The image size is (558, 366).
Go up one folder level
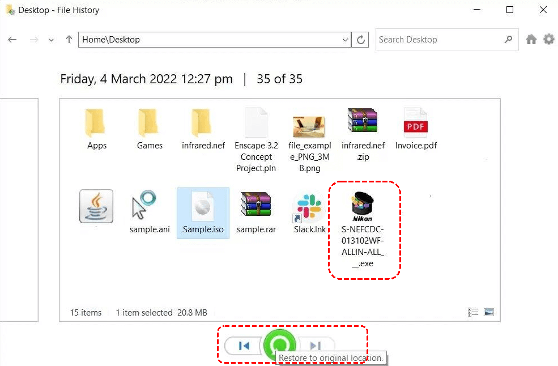point(69,40)
